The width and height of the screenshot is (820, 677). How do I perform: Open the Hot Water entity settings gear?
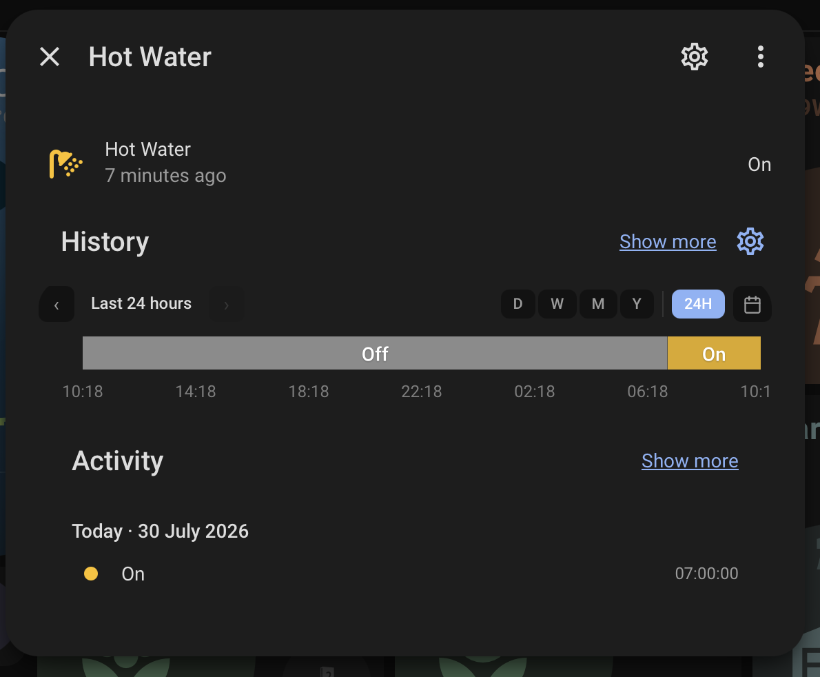point(694,57)
